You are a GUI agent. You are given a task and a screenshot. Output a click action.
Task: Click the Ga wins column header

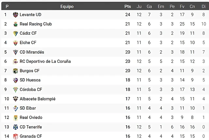click(149, 7)
